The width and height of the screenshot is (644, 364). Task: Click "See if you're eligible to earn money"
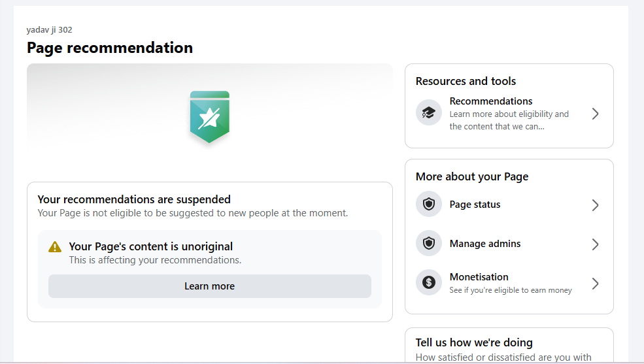[511, 290]
